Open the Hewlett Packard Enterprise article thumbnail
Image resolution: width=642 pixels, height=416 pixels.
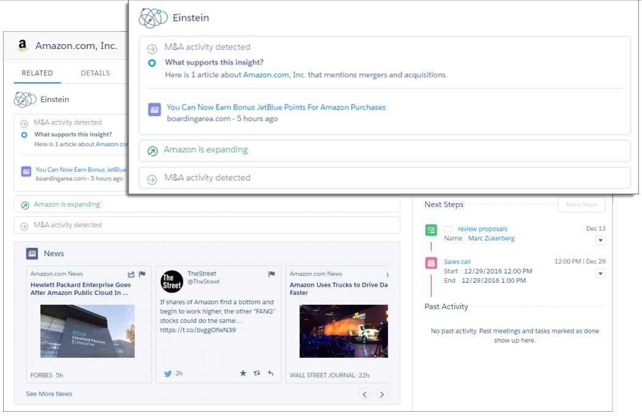coord(88,331)
